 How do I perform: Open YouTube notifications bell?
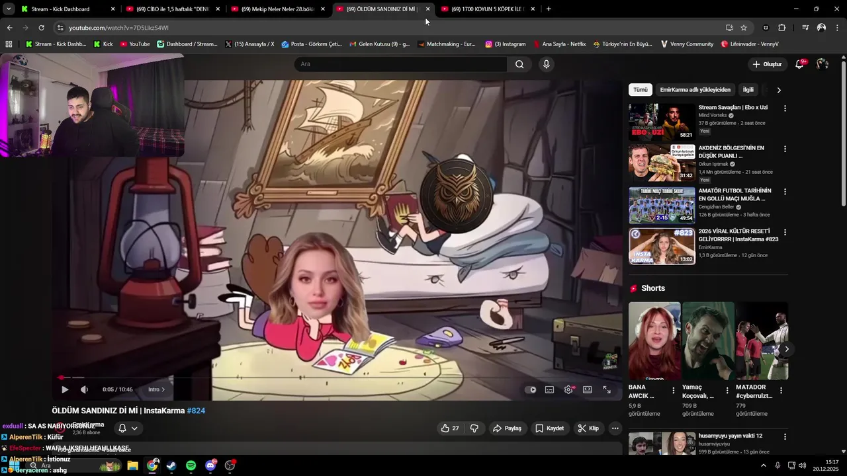(800, 64)
